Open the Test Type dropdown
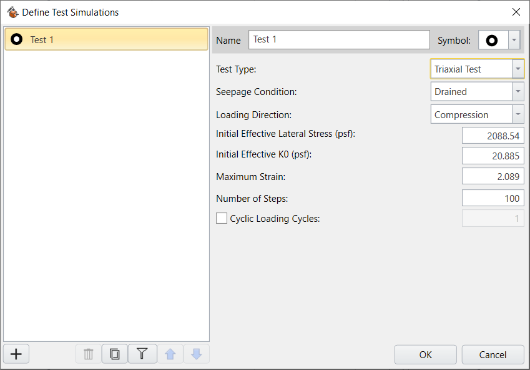 (518, 69)
